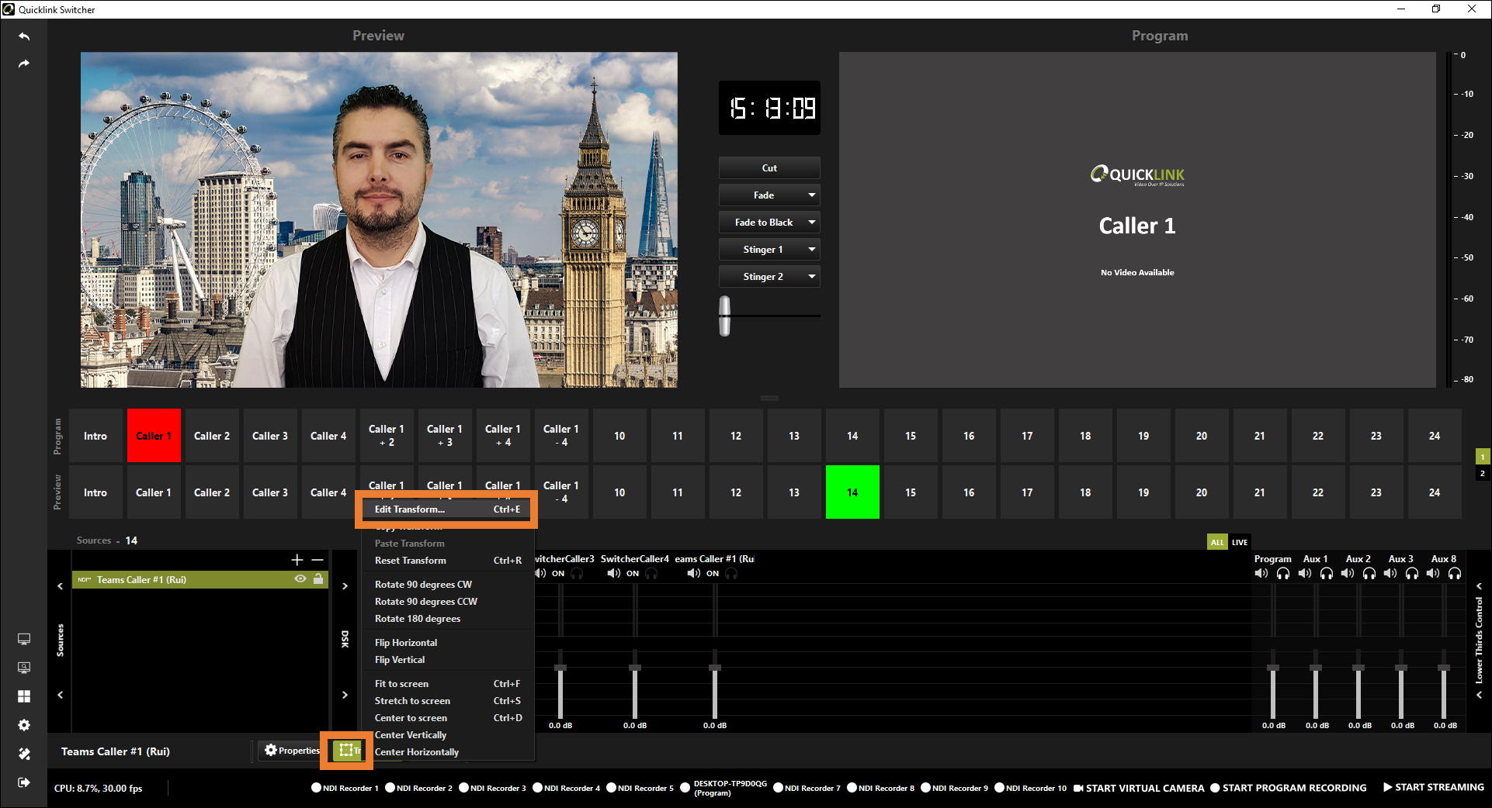Image resolution: width=1492 pixels, height=808 pixels.
Task: Click the multiview grid icon in sidebar
Action: click(x=24, y=696)
